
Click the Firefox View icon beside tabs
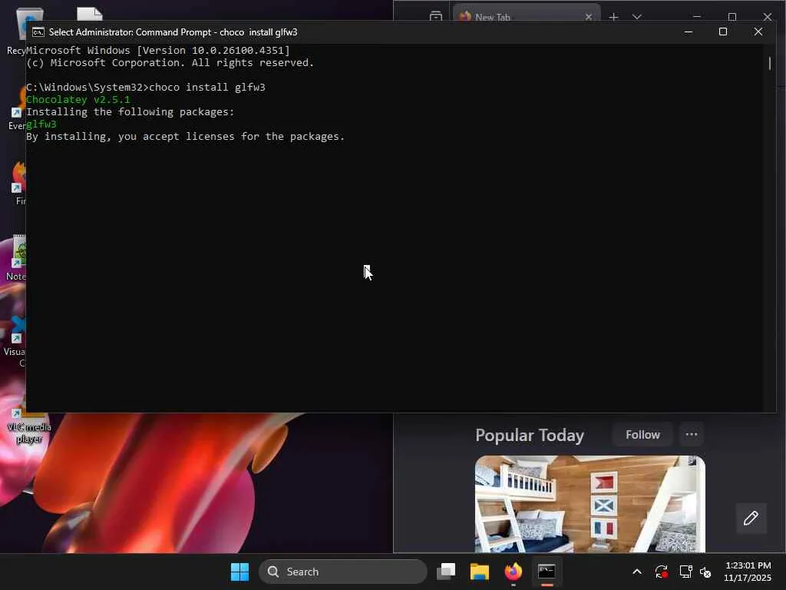[436, 16]
